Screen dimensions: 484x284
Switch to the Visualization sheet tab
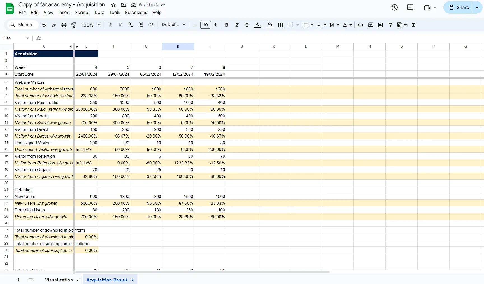point(59,280)
